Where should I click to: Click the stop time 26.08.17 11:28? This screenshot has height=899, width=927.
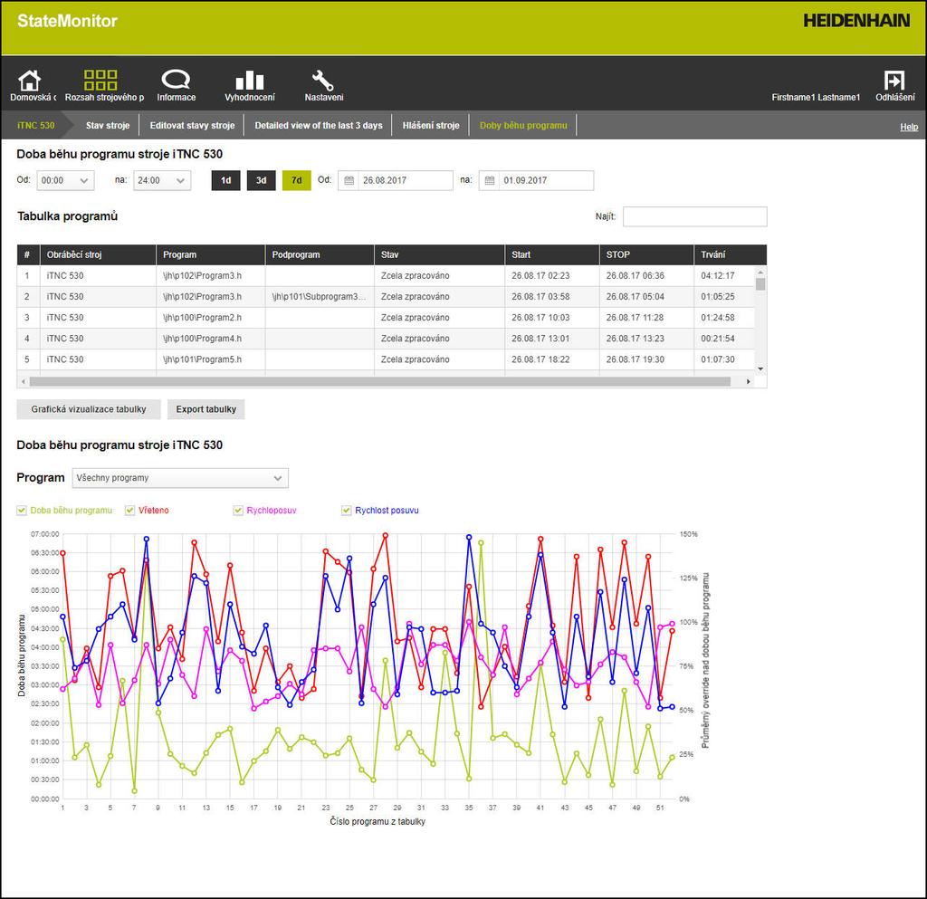646,318
